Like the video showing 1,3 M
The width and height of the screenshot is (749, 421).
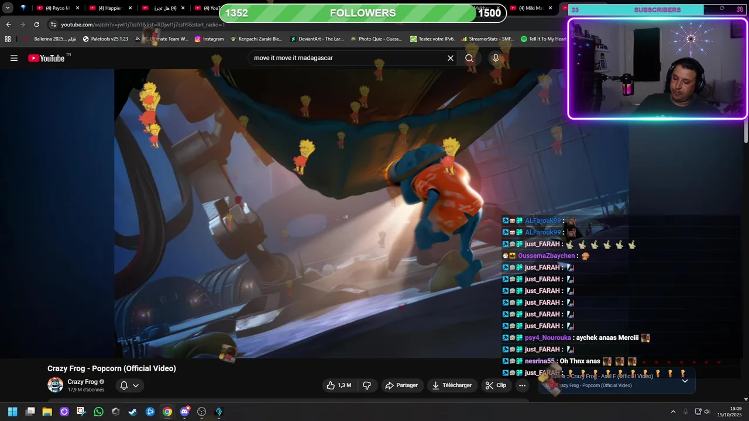[339, 385]
